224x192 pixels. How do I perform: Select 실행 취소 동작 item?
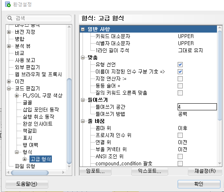point(39,117)
